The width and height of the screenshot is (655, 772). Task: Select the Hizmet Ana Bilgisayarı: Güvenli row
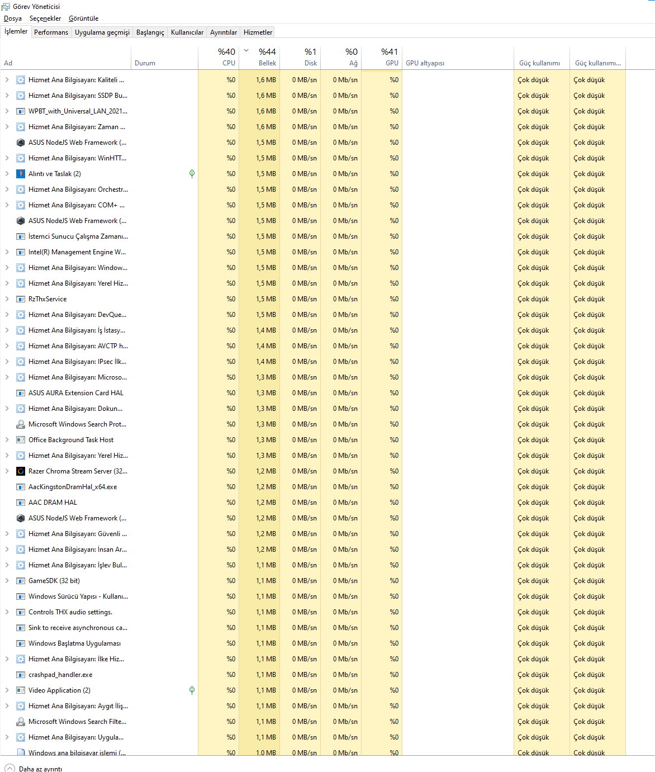tap(313, 534)
